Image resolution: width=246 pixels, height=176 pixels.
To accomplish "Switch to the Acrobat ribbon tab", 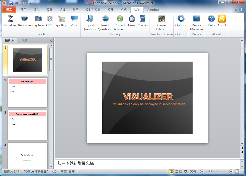I will point(153,10).
